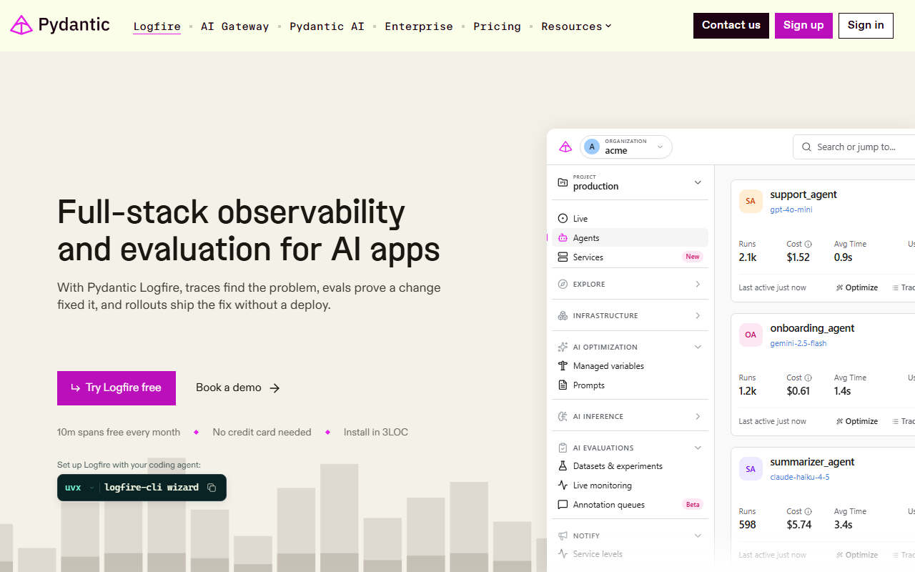This screenshot has height=572, width=915.
Task: Open the Enterprise navigation item
Action: pos(419,26)
